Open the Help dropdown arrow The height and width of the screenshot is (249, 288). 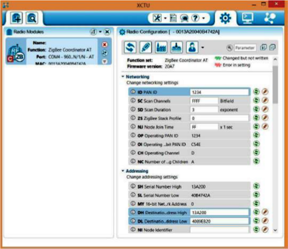tap(203, 18)
